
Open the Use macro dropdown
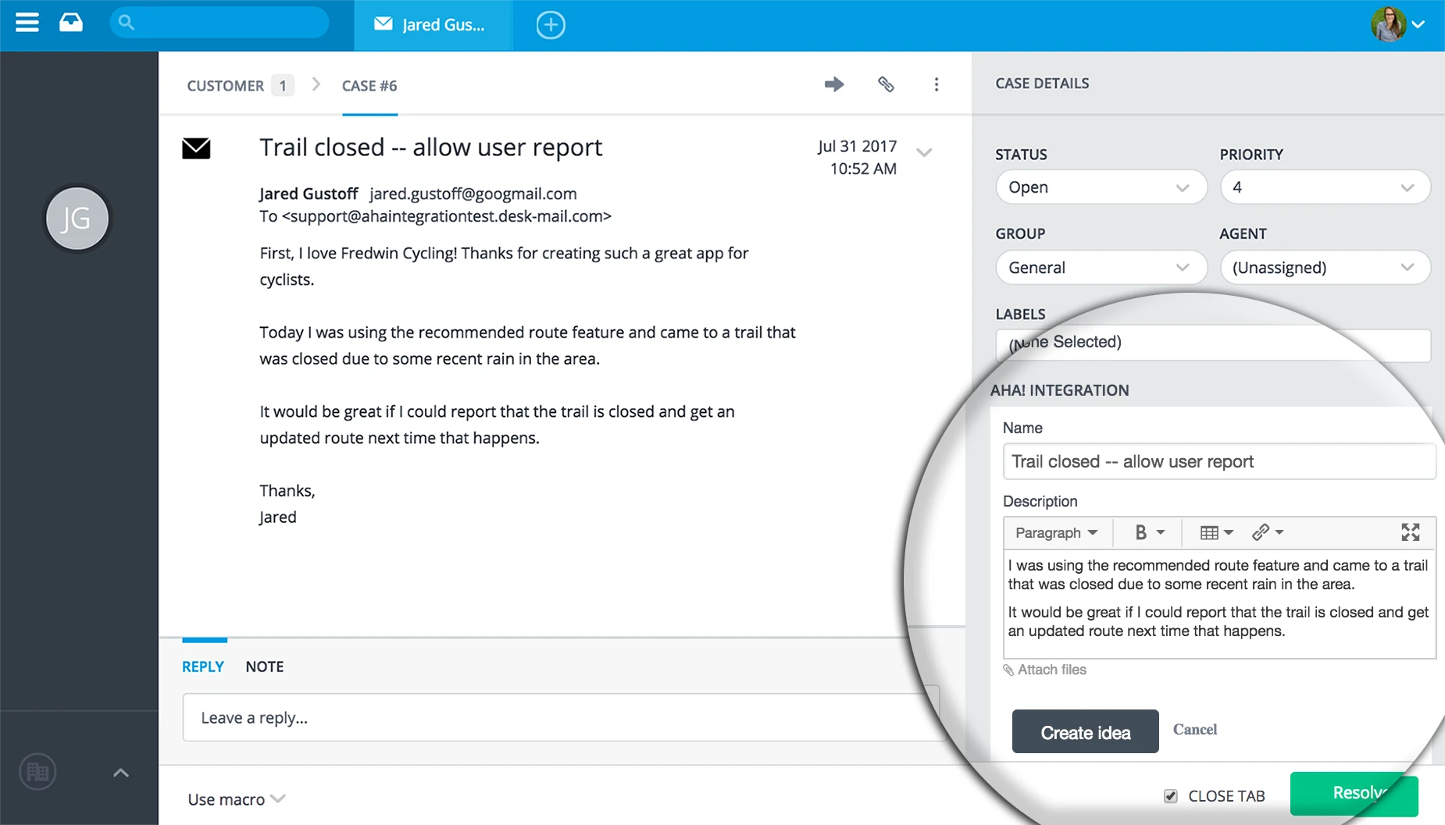[237, 799]
